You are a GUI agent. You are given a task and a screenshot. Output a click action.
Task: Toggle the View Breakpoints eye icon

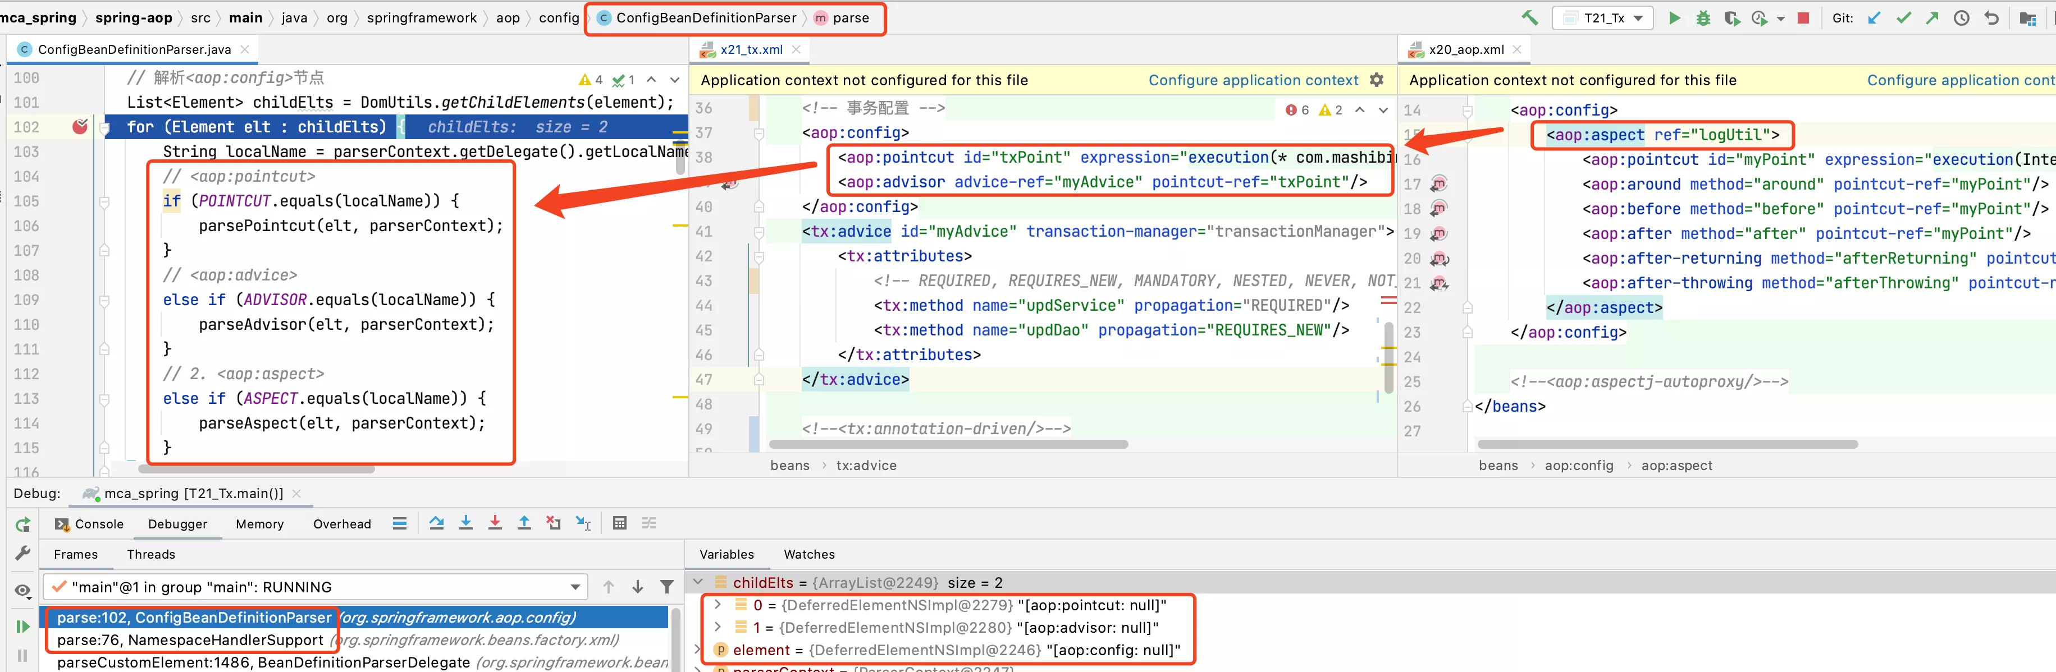(x=22, y=591)
